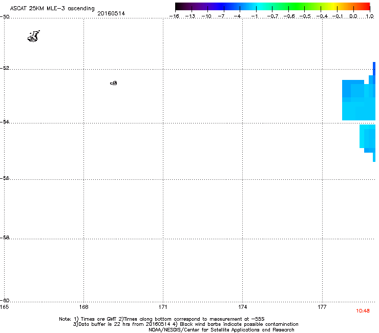The image size is (379, 333).
Task: Click the colorbar label -0.7
Action: pyautogui.click(x=272, y=16)
